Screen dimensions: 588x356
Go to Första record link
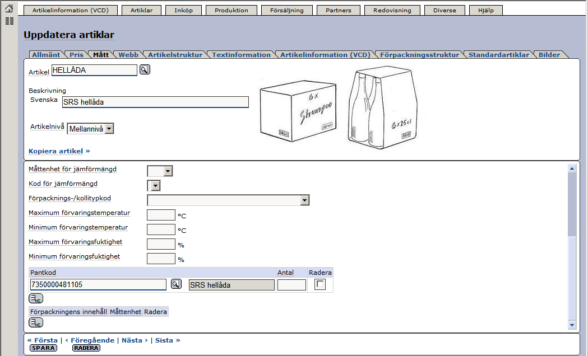[x=43, y=340]
